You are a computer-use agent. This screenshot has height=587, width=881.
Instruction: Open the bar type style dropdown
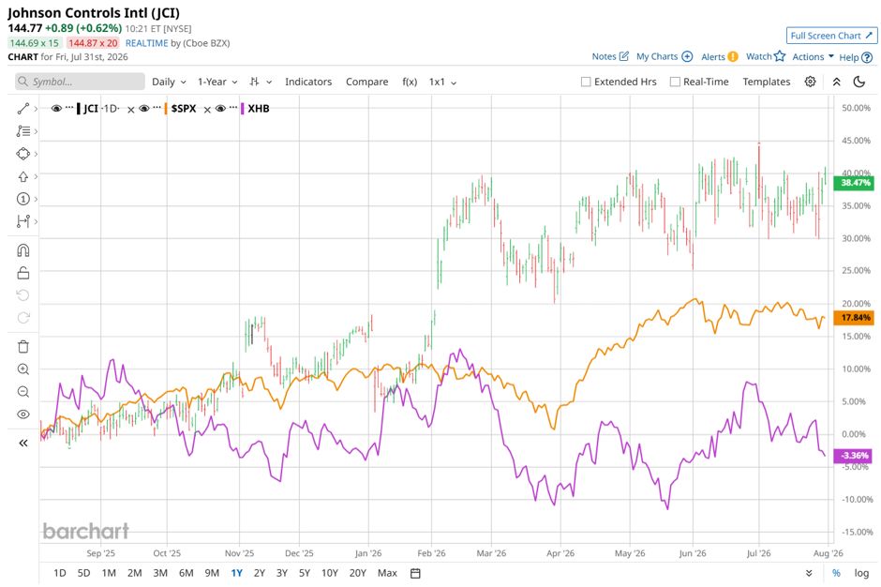click(x=261, y=82)
